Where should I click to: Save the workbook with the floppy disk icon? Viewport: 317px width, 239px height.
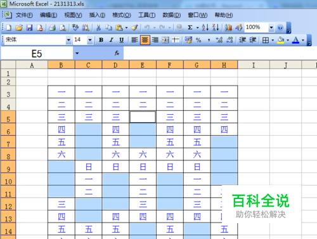click(29, 27)
